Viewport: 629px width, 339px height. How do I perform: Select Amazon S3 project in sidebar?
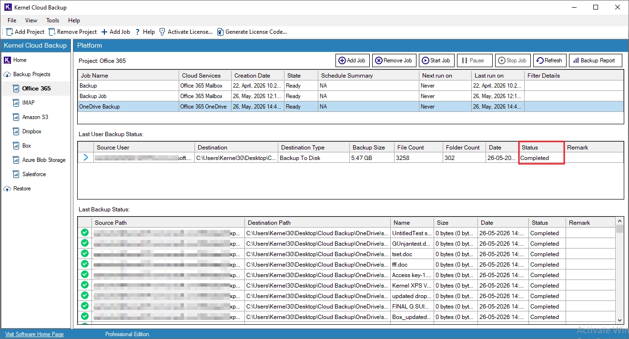pos(35,117)
